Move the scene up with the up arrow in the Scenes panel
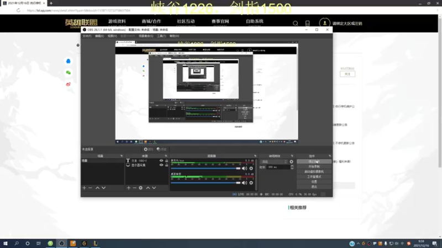The width and height of the screenshot is (442, 248). (97, 188)
